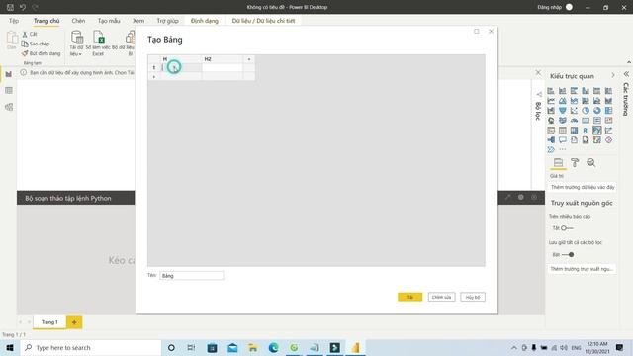Switch to Data view in left sidebar
633x356 pixels.
pyautogui.click(x=9, y=90)
